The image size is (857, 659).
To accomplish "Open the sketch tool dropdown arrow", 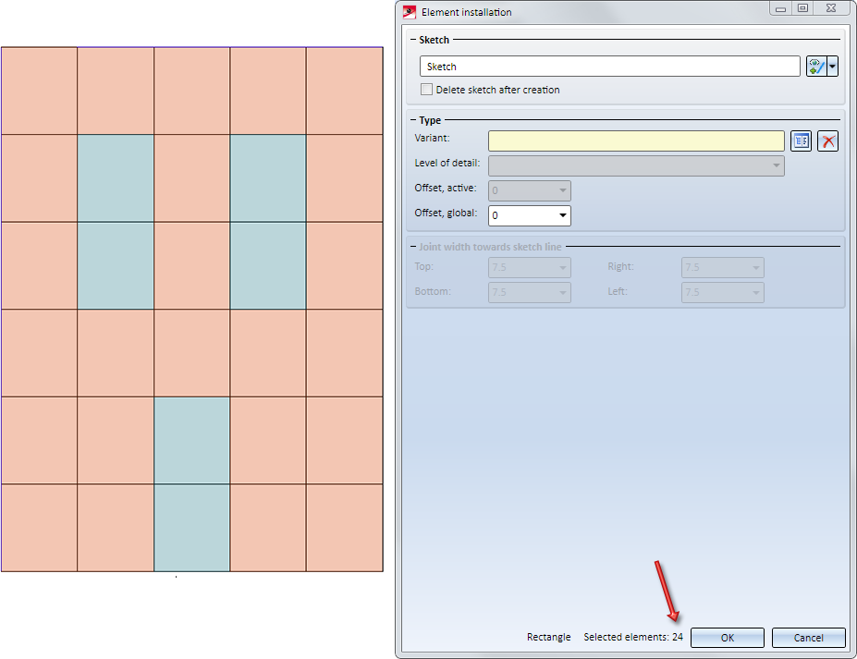I will point(832,67).
